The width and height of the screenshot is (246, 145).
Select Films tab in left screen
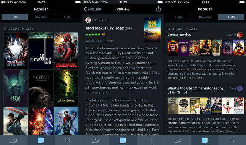coord(15,17)
